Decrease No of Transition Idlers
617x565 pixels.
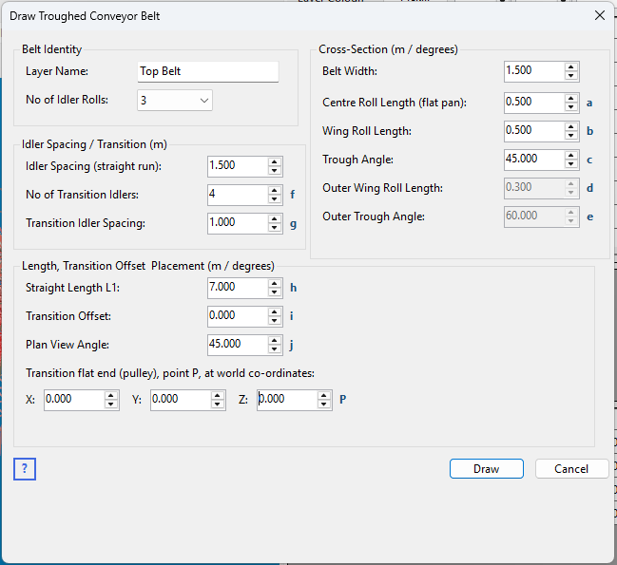[x=275, y=199]
